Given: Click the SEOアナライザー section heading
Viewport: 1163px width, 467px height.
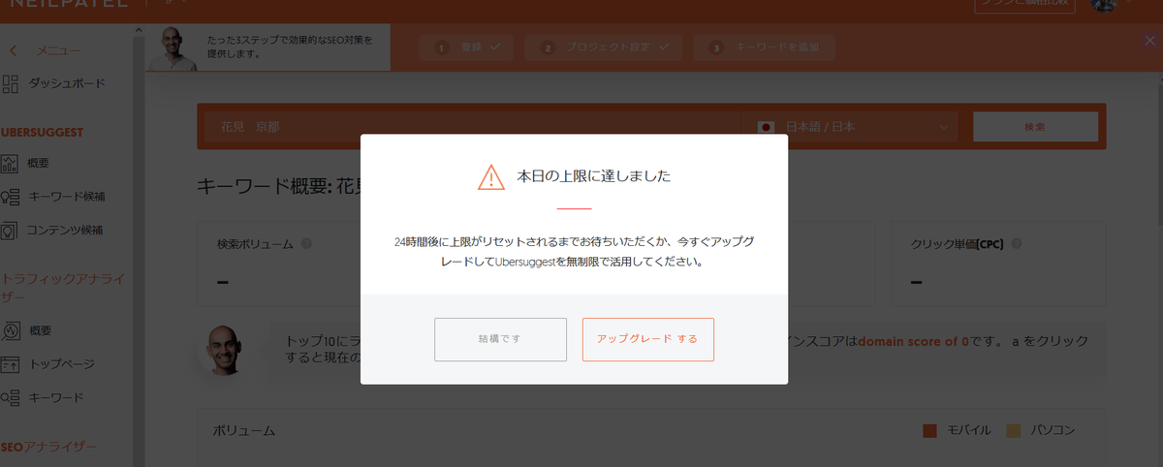Looking at the screenshot, I should click(49, 447).
